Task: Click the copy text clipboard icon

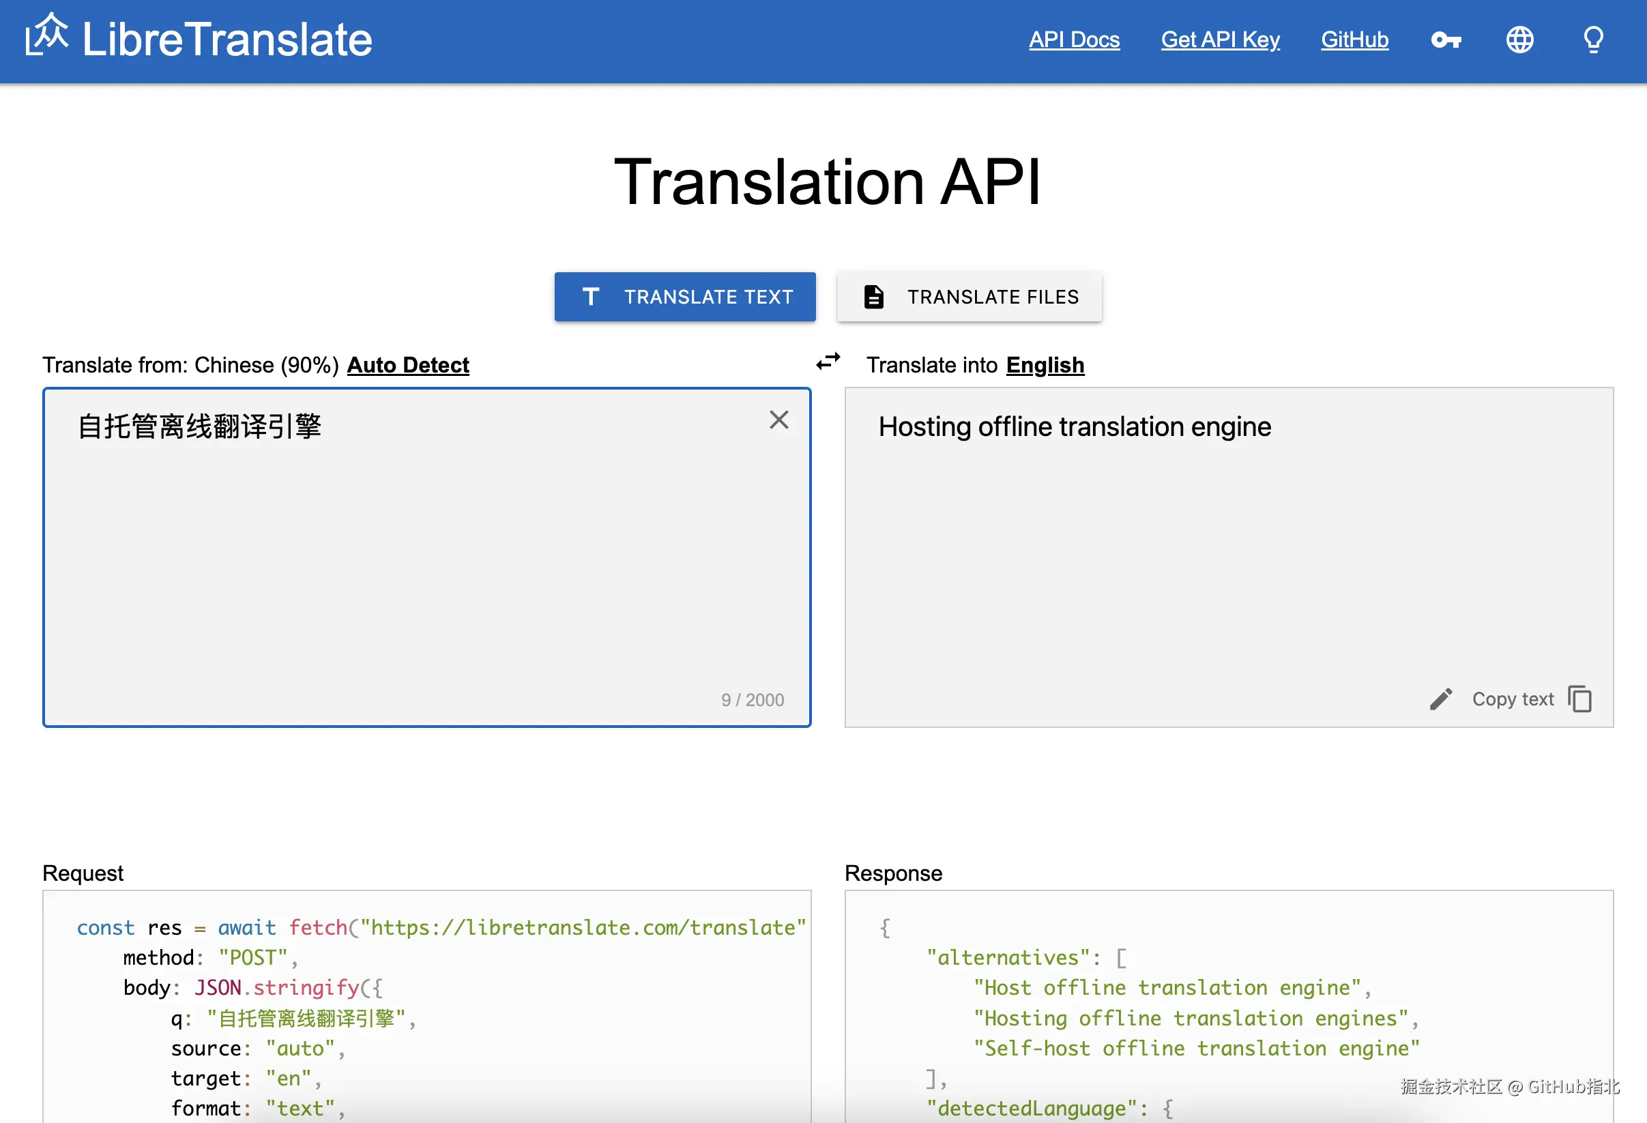Action: click(x=1579, y=699)
